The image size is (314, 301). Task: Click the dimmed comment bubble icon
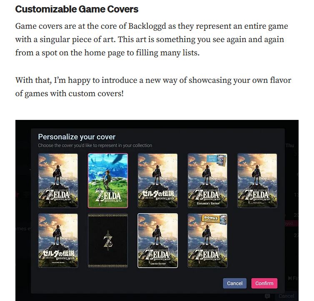tap(267, 296)
